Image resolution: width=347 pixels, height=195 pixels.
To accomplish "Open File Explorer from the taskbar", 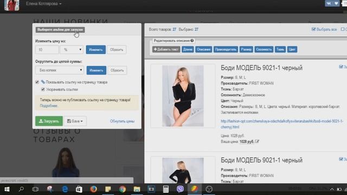I will [x=137, y=189].
